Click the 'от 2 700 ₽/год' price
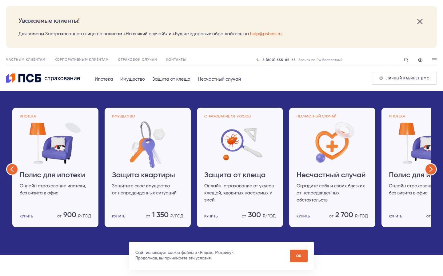The height and width of the screenshot is (276, 443). [349, 215]
